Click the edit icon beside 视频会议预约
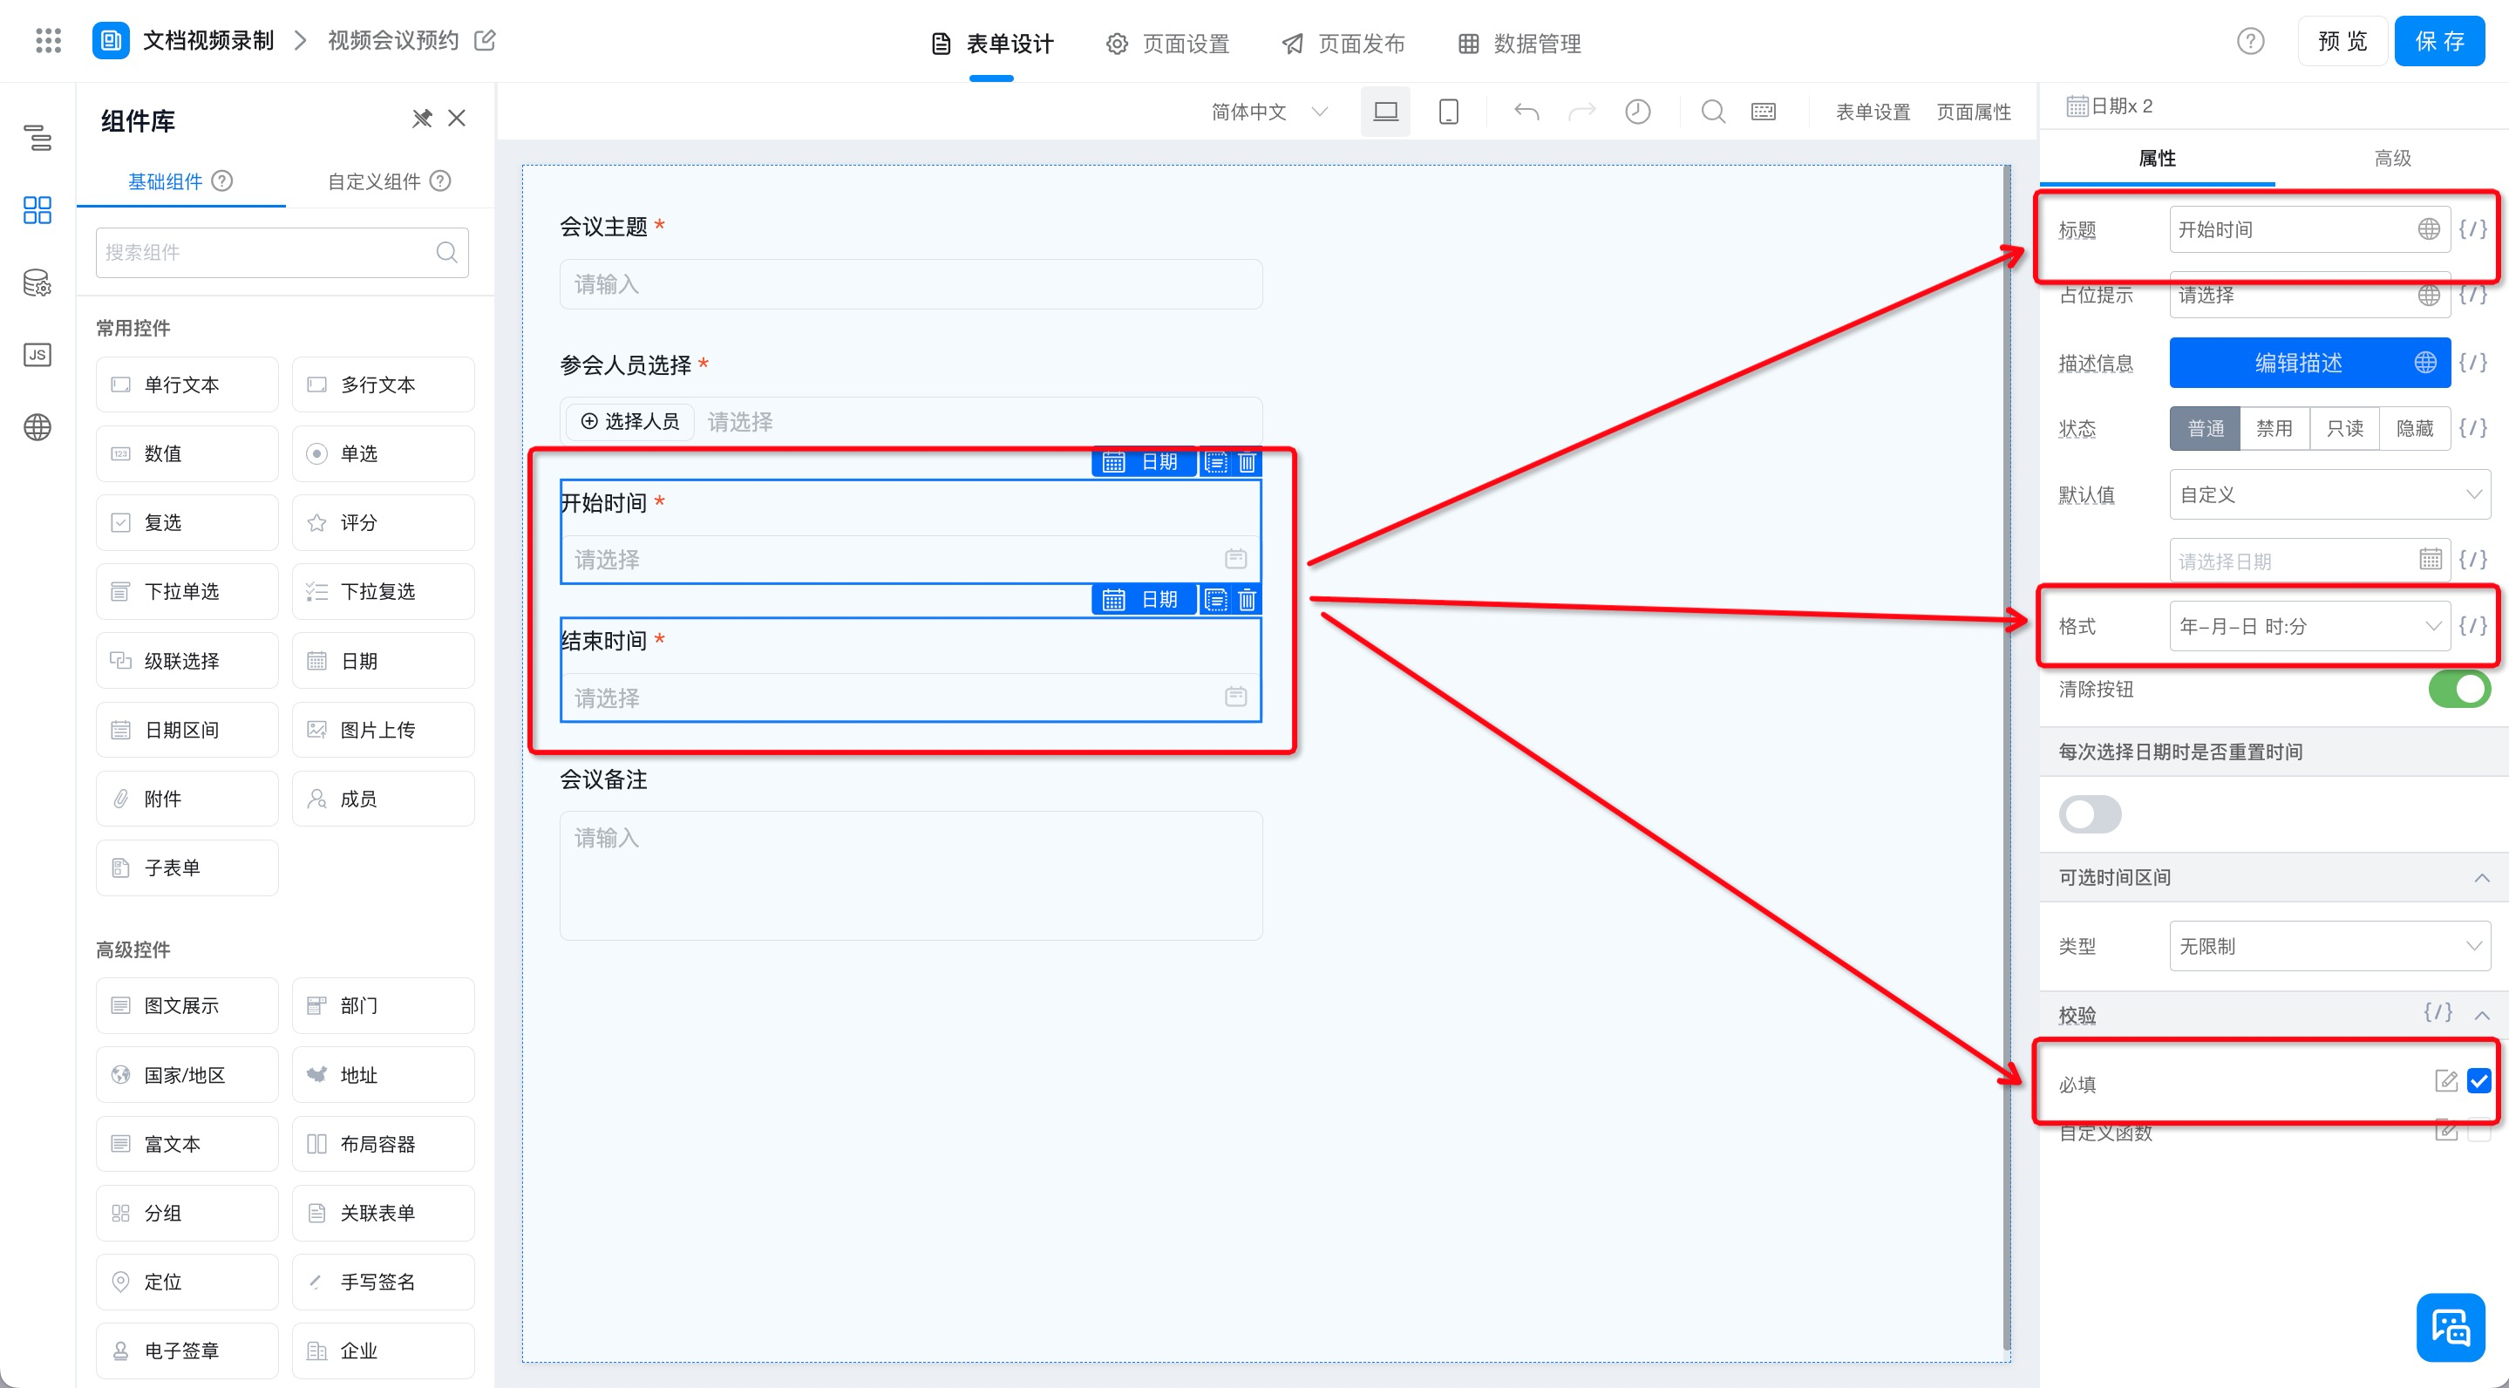Screen dimensions: 2509x1388 point(485,40)
